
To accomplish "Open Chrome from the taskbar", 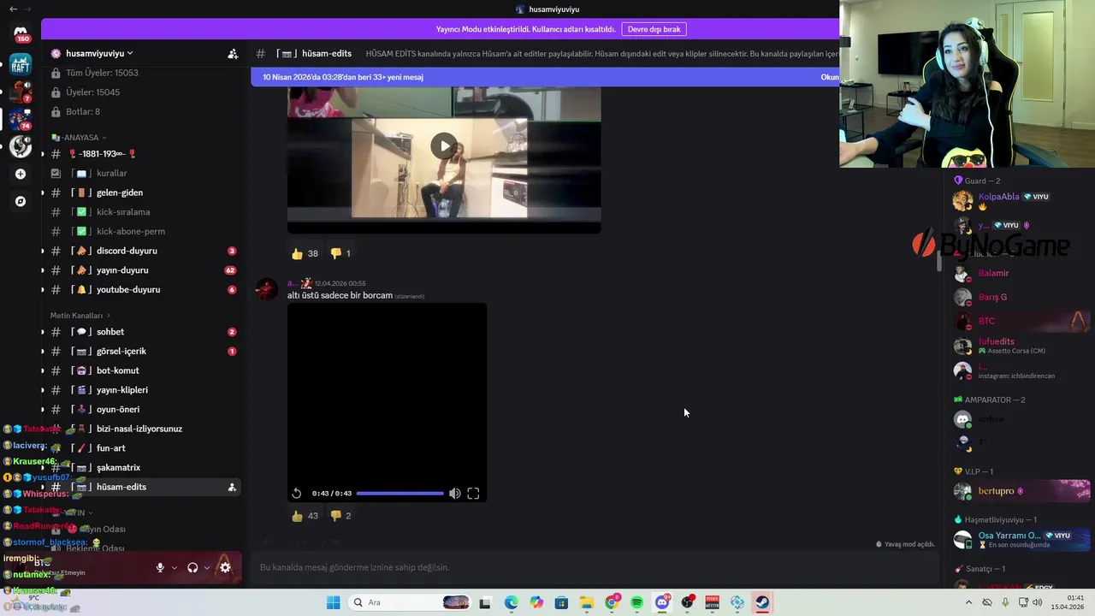I will pos(612,602).
